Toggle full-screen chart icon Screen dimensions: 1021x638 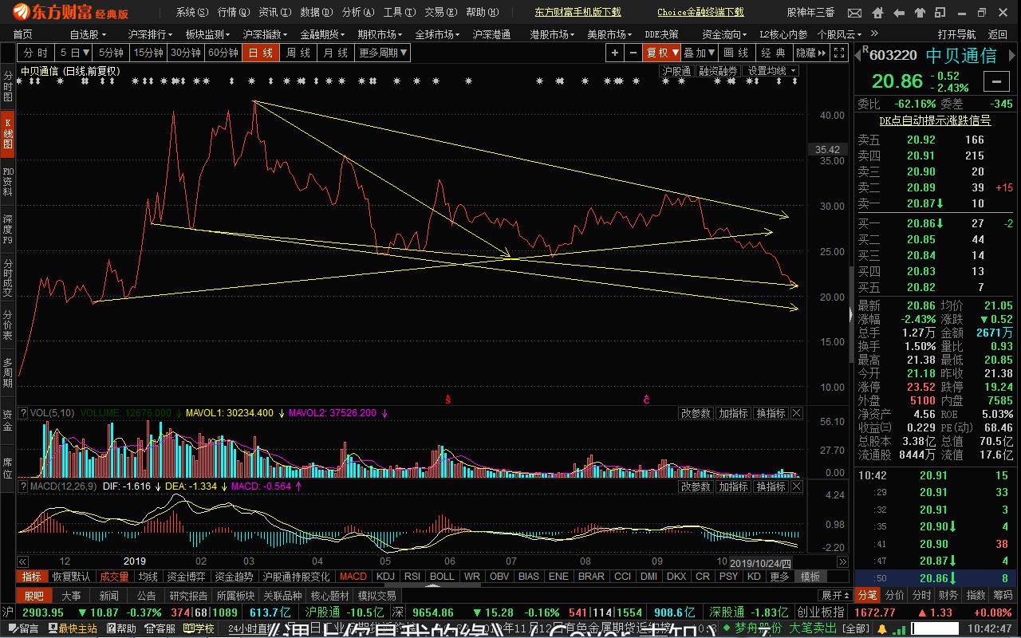click(x=839, y=53)
